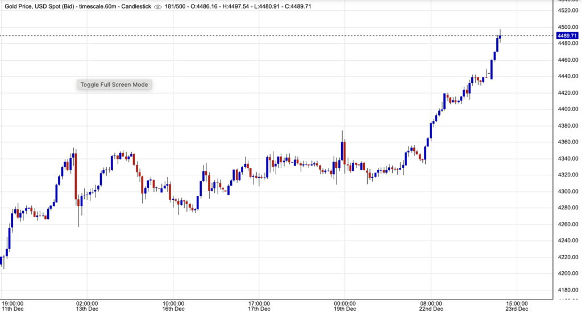Click the low value 'L:4480.91'
Viewport: 582px width, 312px height.
pyautogui.click(x=267, y=7)
